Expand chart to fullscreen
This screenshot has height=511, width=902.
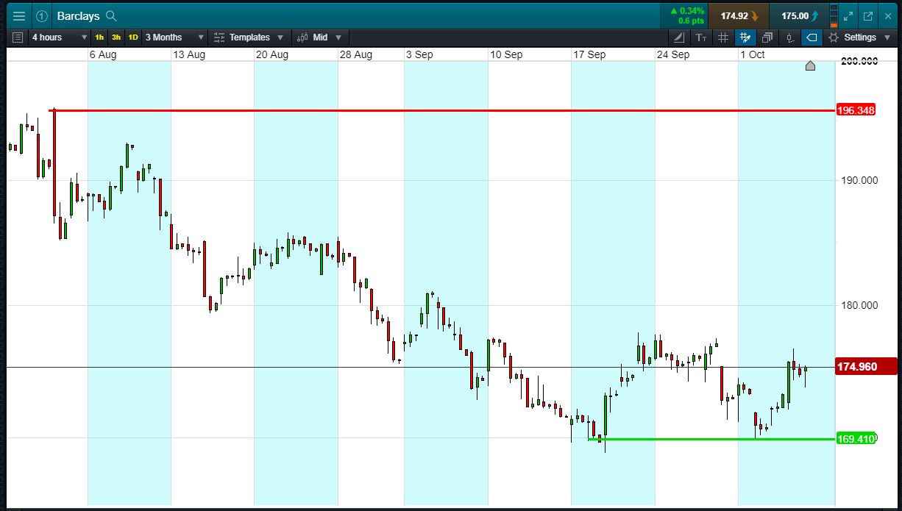[848, 15]
